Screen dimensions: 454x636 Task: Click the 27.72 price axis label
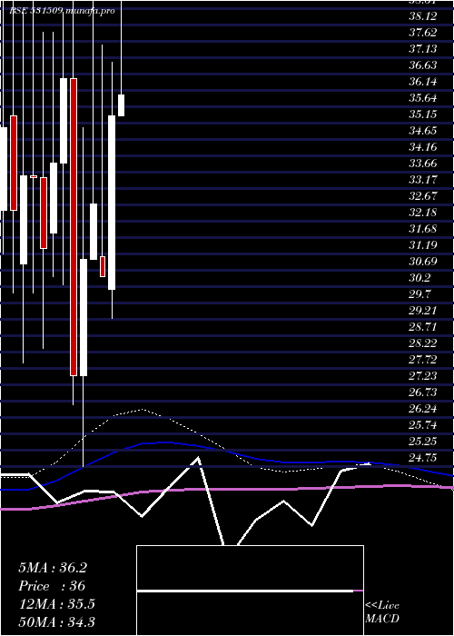(x=423, y=360)
